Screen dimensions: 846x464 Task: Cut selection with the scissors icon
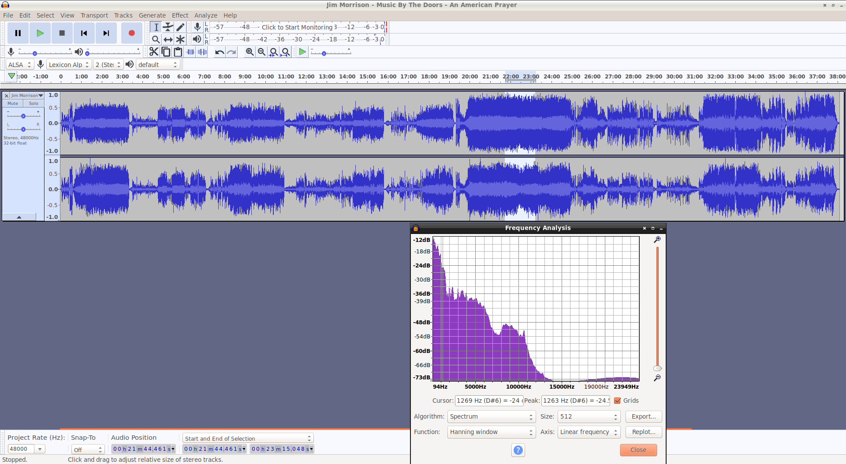(x=153, y=52)
